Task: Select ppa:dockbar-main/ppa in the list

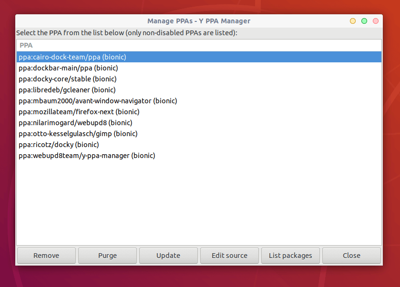Action: pos(68,68)
